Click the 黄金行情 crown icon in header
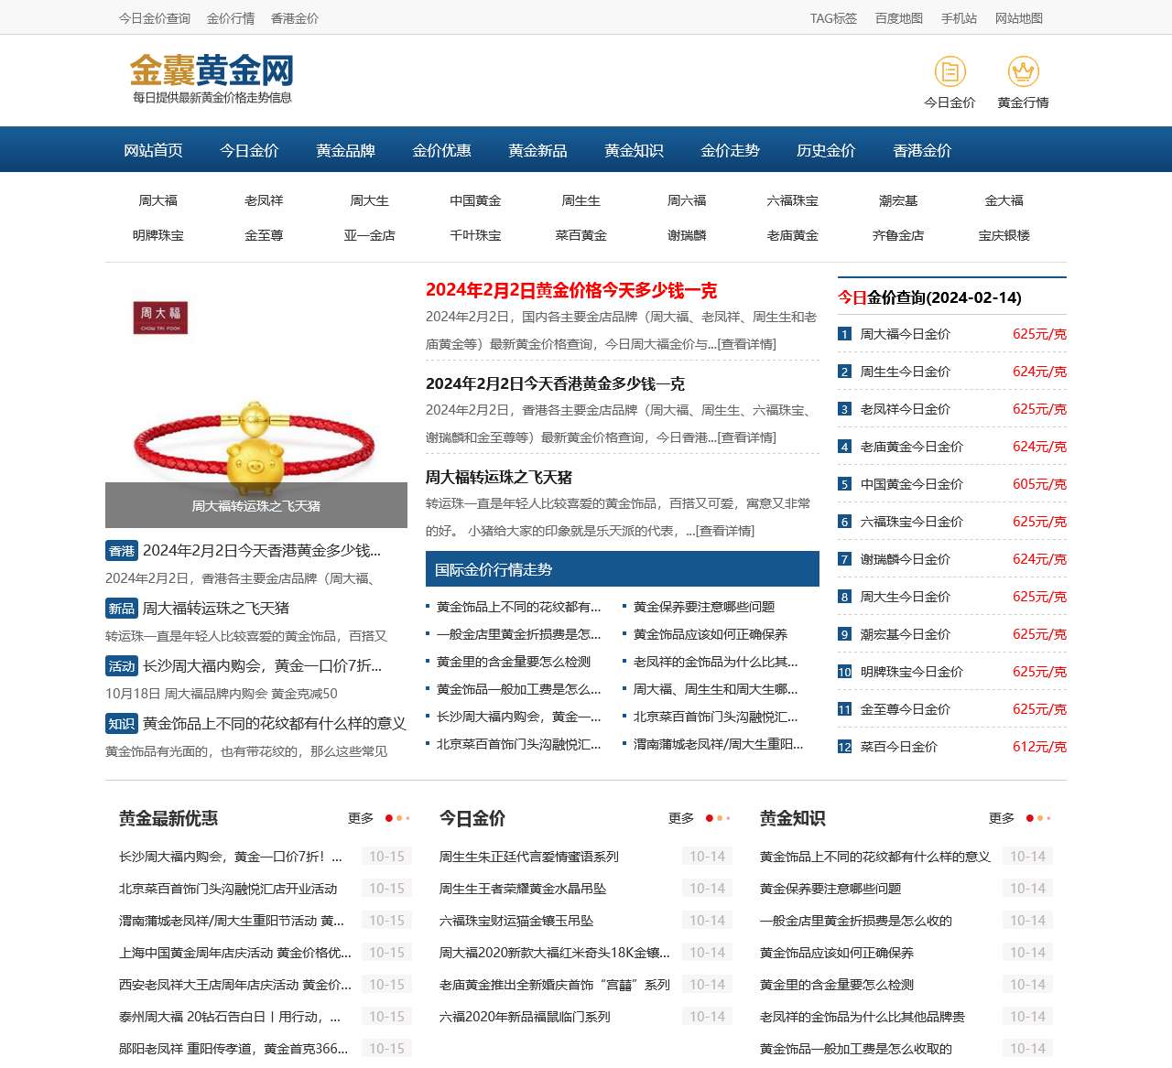Viewport: 1172px width, 1068px height. (1023, 70)
